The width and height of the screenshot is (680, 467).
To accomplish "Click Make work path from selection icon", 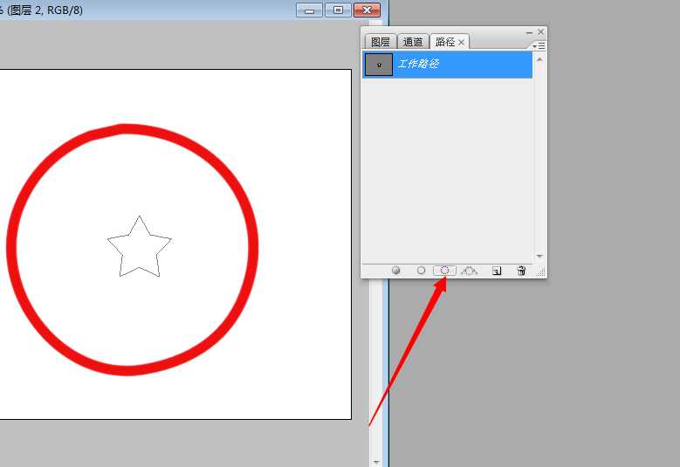I will click(470, 271).
